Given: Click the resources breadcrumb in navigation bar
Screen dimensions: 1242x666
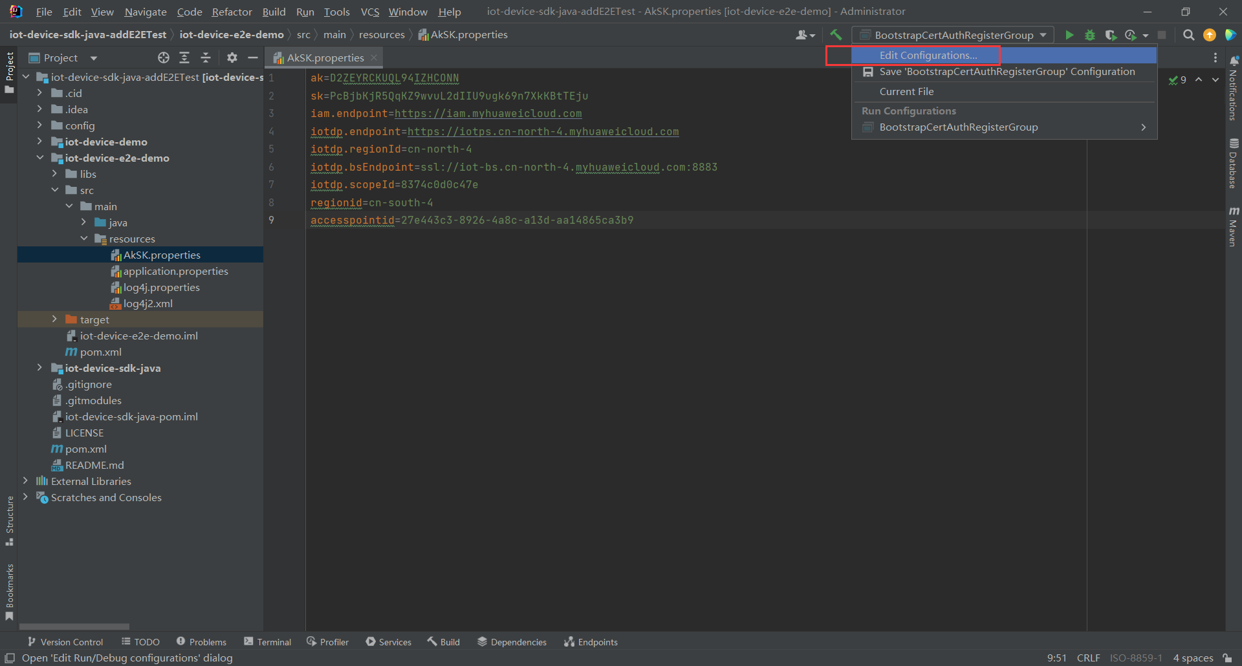Looking at the screenshot, I should tap(382, 35).
